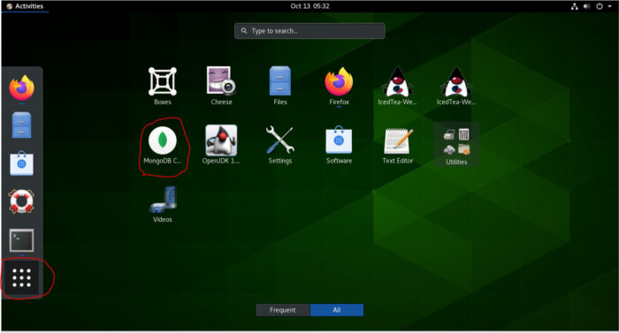The image size is (619, 333).
Task: Switch to the Frequent tab
Action: tap(283, 310)
